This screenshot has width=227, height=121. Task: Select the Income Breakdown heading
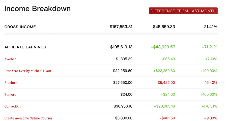38,9
